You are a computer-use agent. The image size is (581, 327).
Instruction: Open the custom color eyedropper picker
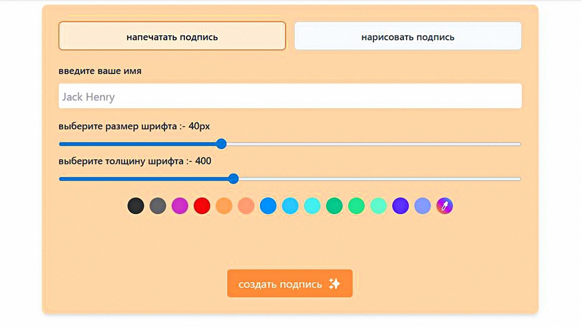(x=444, y=205)
